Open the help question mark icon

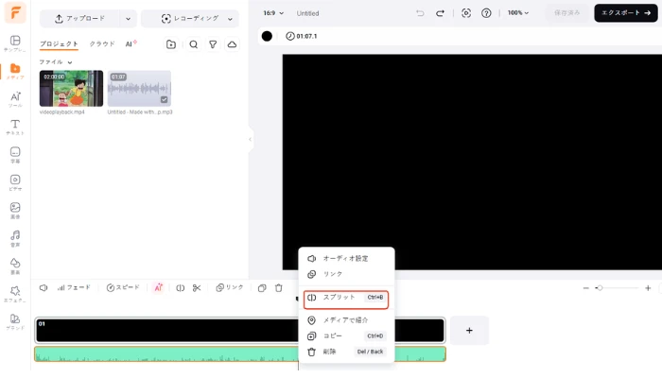click(x=486, y=13)
